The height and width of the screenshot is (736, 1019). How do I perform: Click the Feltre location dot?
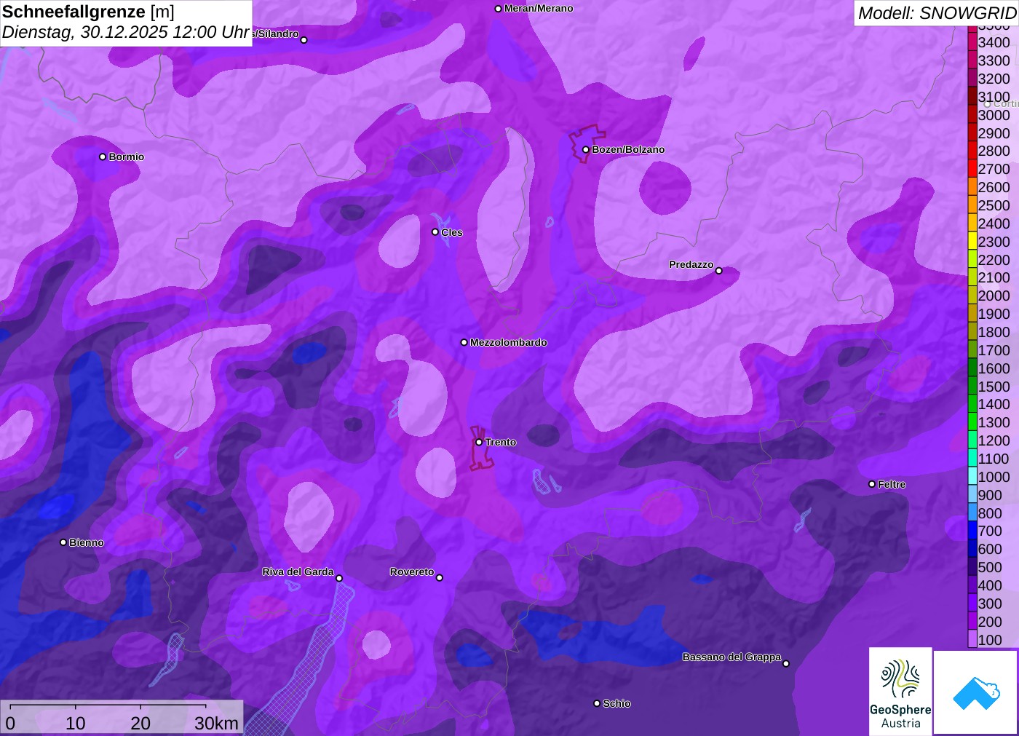[871, 484]
